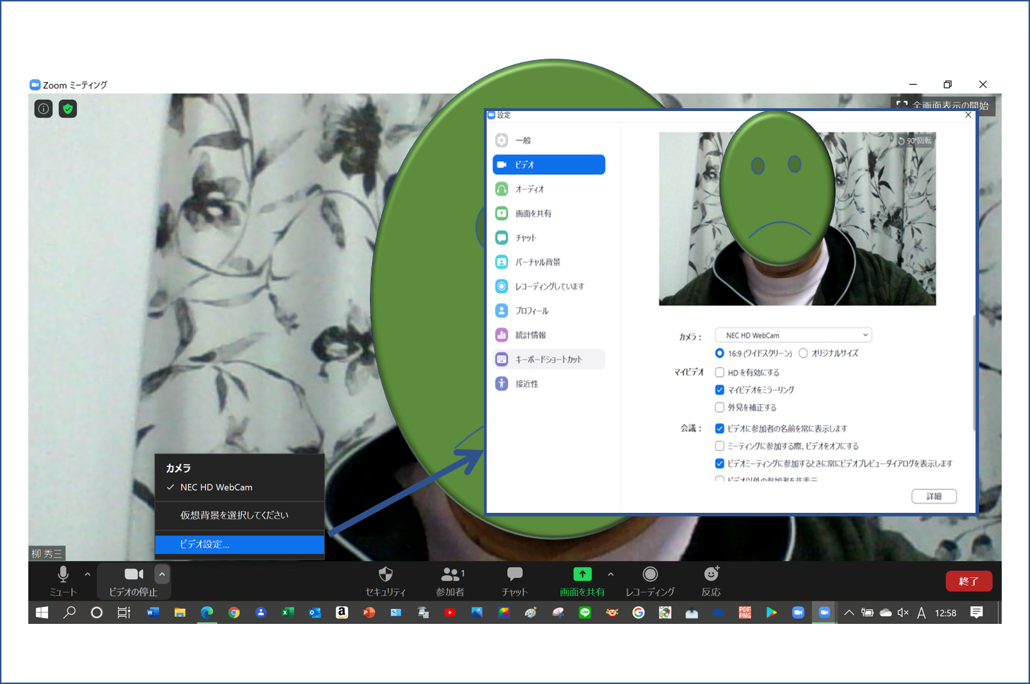This screenshot has height=684, width=1030.
Task: Open Audio (オーディオ) settings
Action: 549,189
